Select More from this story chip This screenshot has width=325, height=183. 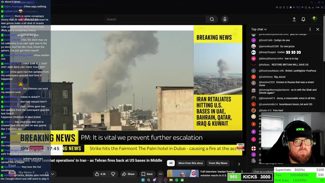coord(191,163)
